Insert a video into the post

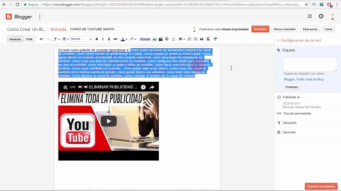161,39
